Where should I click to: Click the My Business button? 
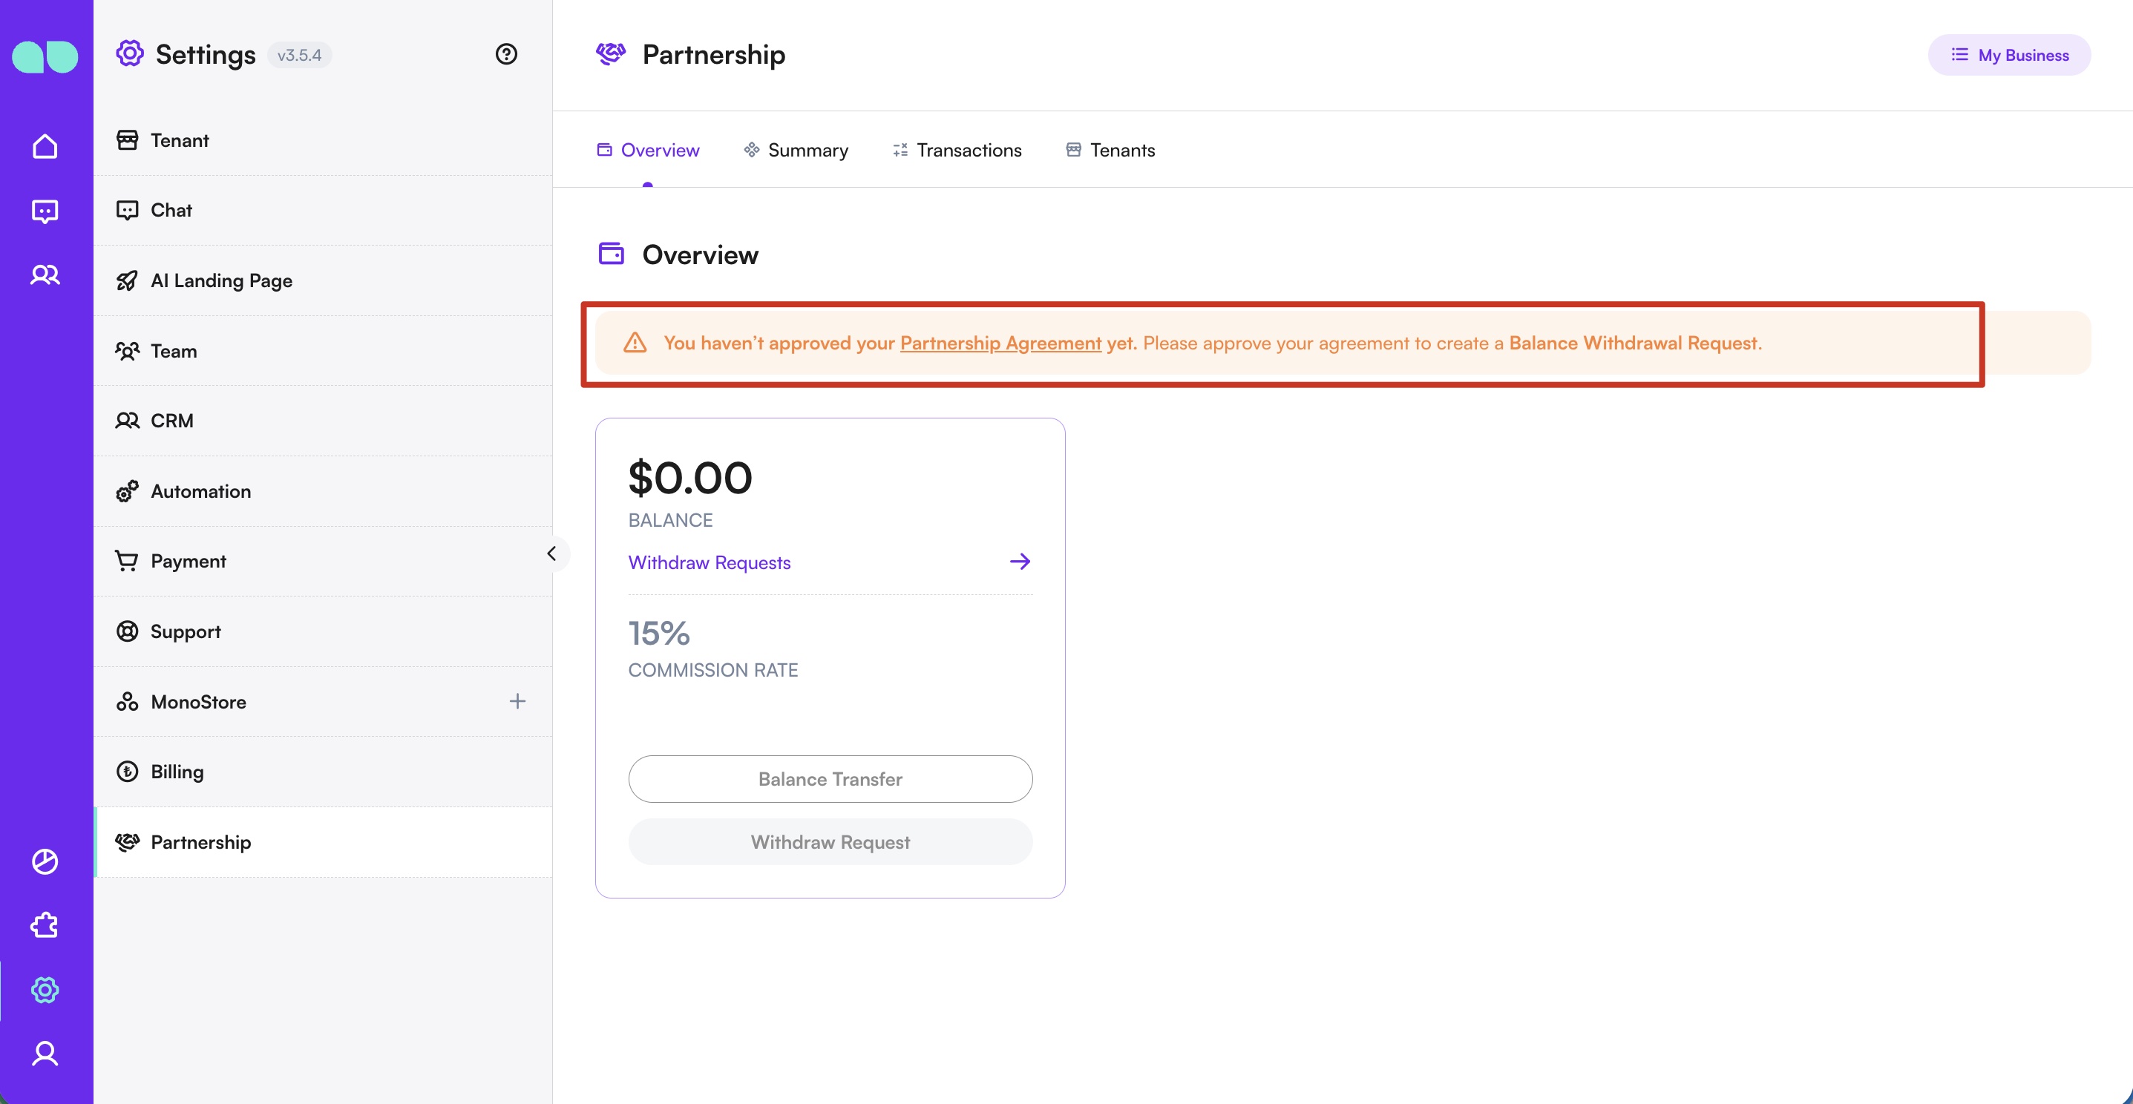pyautogui.click(x=2010, y=55)
